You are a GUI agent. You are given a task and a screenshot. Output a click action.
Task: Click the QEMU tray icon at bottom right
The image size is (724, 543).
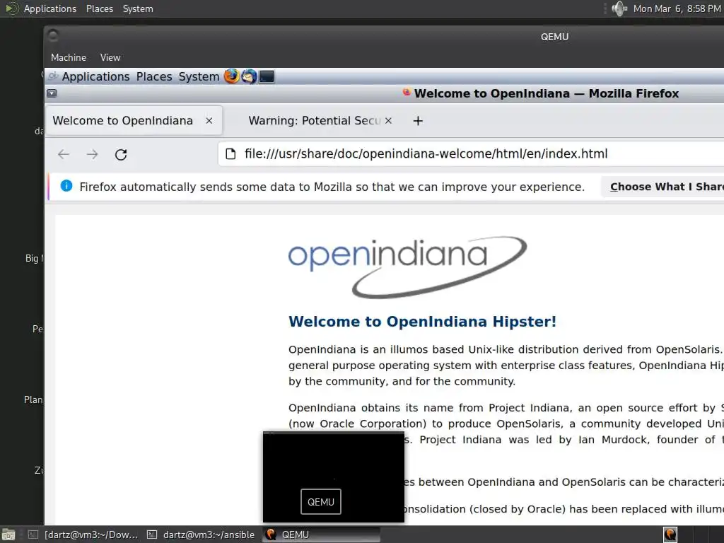[670, 535]
